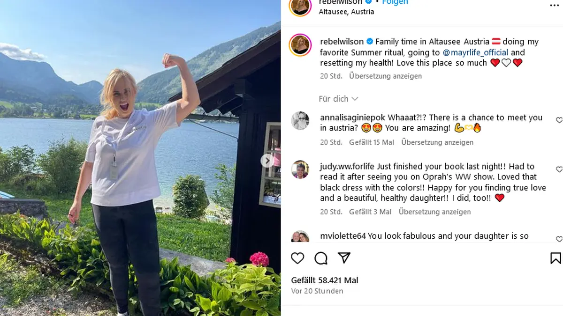The height and width of the screenshot is (316, 563).
Task: Open annalisaginiepok's avatar
Action: tap(300, 121)
